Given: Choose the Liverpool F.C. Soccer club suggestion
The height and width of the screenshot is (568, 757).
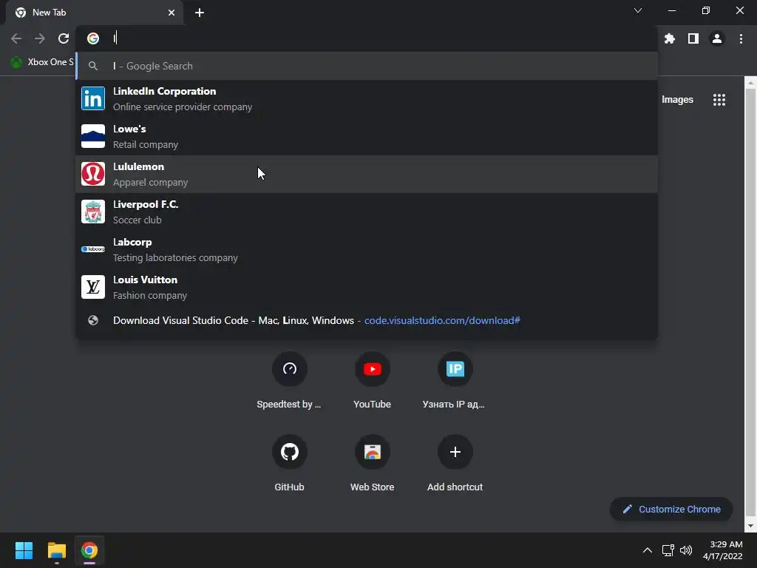Looking at the screenshot, I should tap(367, 212).
